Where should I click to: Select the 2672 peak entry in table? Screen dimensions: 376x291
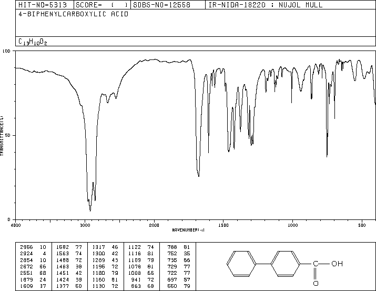point(33,266)
